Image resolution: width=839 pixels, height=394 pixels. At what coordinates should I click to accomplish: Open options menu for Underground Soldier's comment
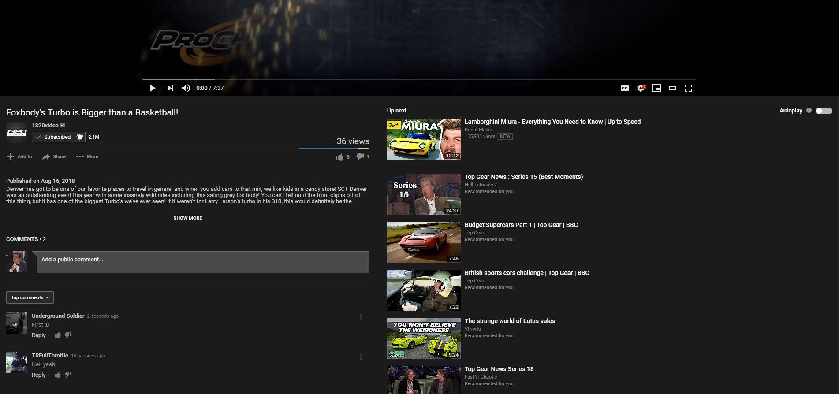tap(361, 317)
